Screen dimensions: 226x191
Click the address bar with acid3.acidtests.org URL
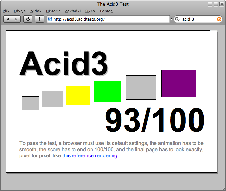pos(108,19)
